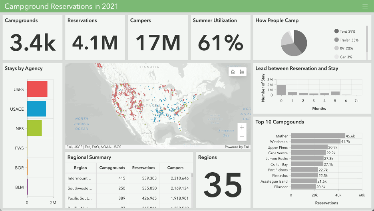Open the dashboard hamburger menu
The height and width of the screenshot is (211, 374).
pos(364,6)
